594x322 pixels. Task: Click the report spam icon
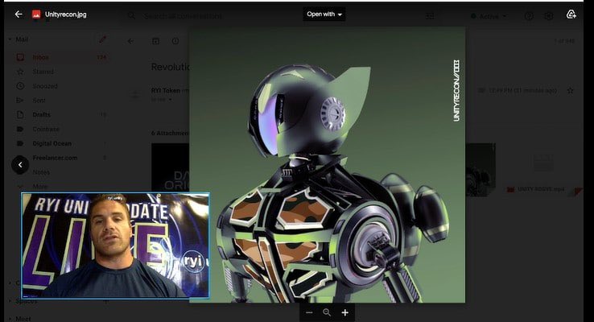point(175,41)
